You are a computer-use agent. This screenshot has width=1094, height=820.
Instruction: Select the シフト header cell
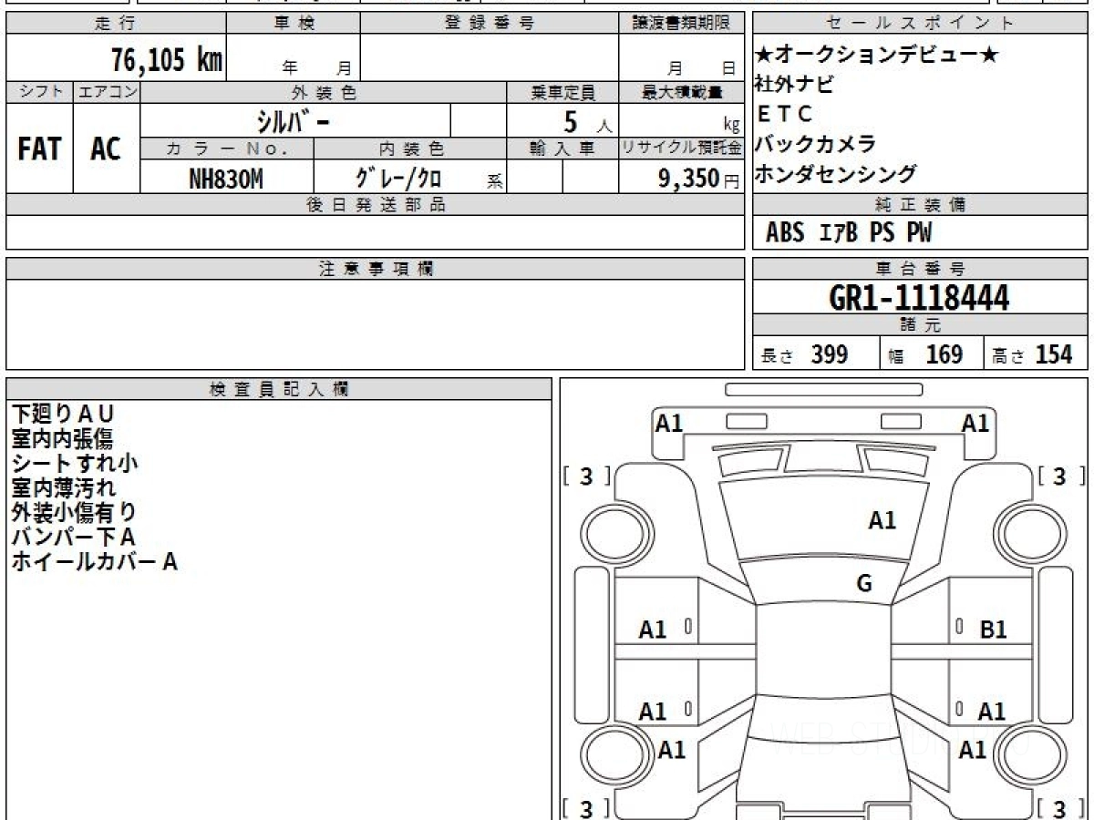[40, 92]
